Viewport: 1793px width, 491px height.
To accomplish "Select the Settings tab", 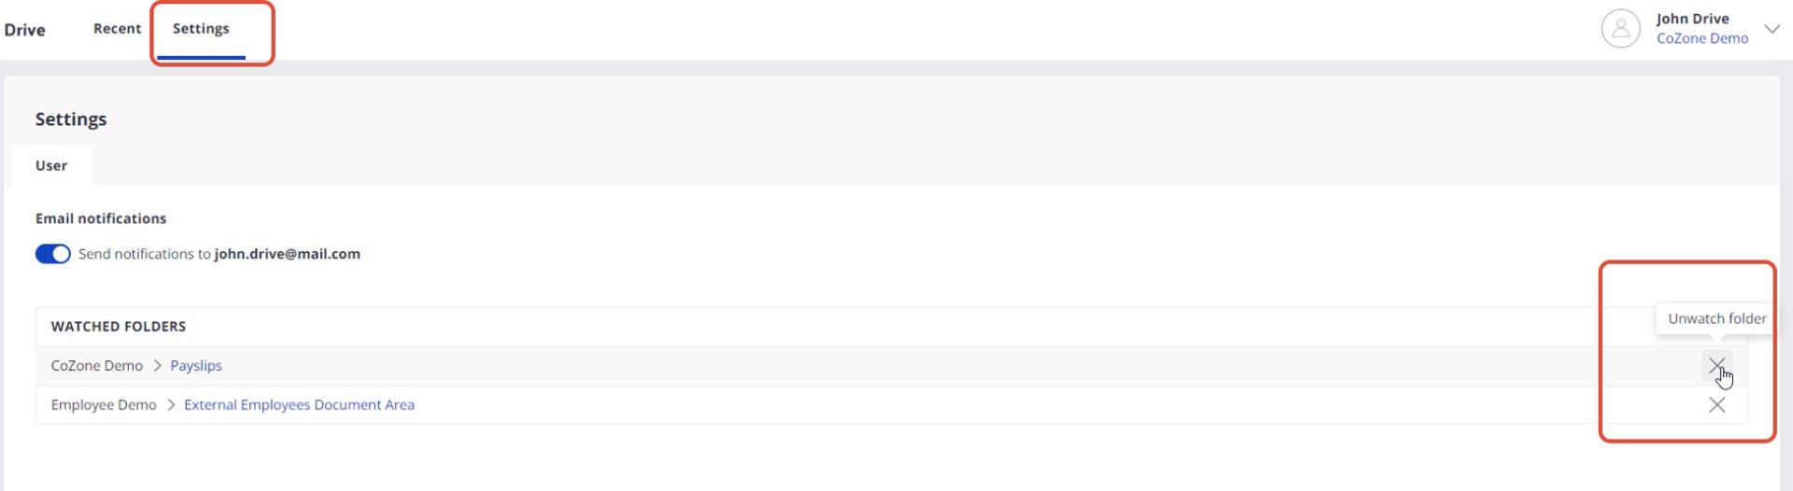I will coord(201,29).
